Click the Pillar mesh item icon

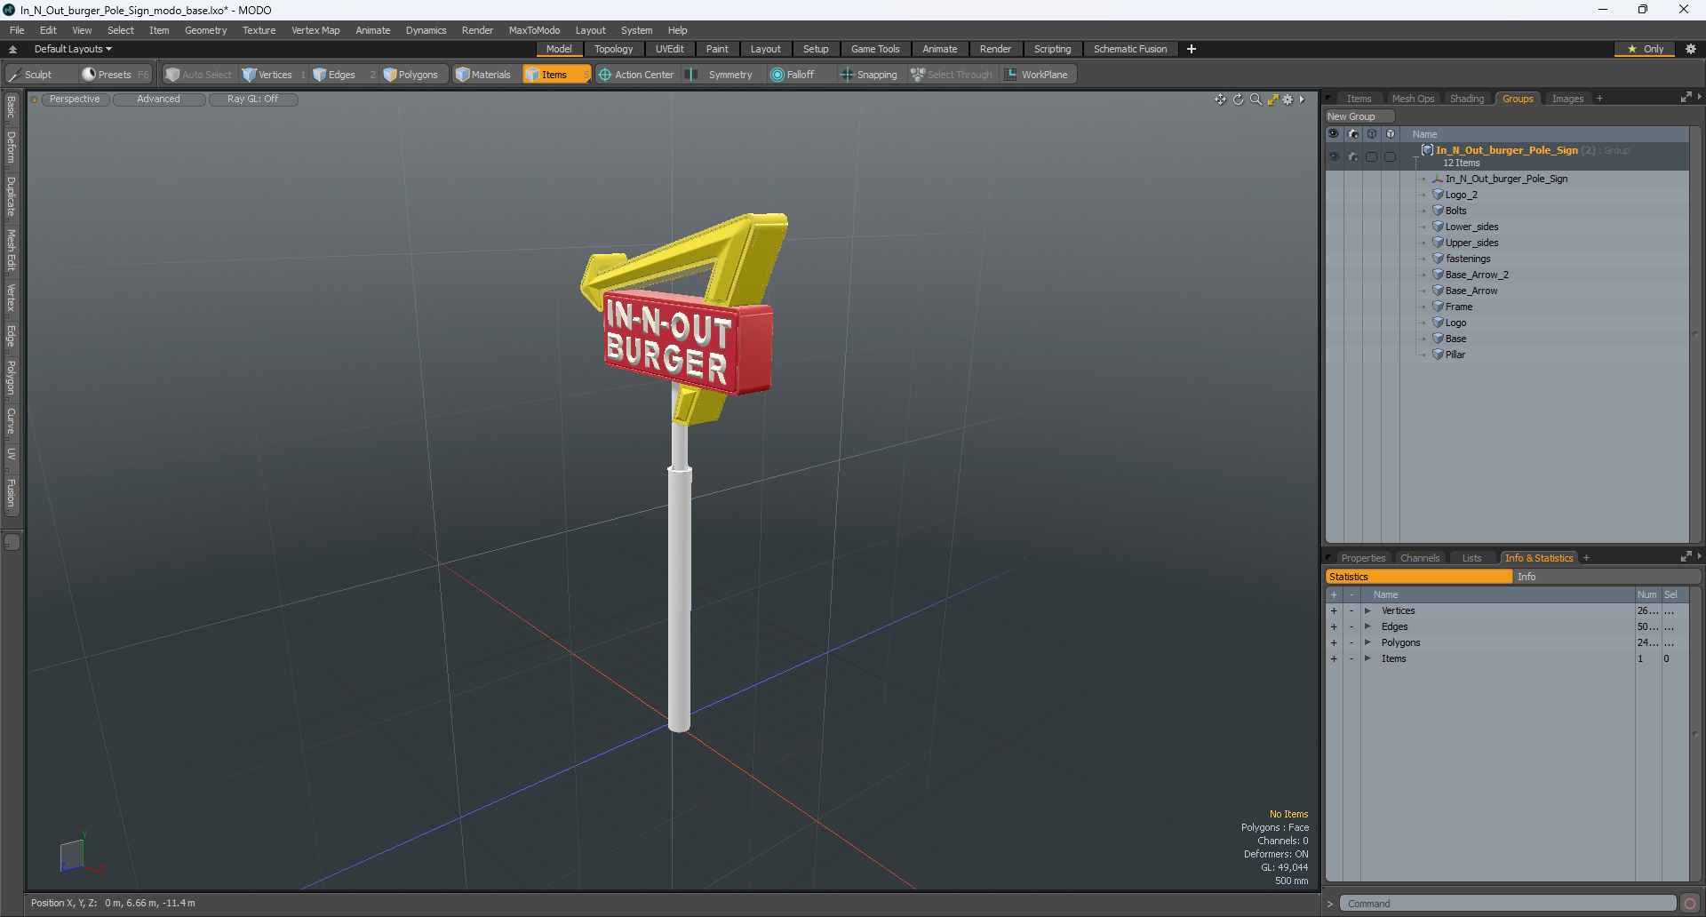click(x=1438, y=355)
